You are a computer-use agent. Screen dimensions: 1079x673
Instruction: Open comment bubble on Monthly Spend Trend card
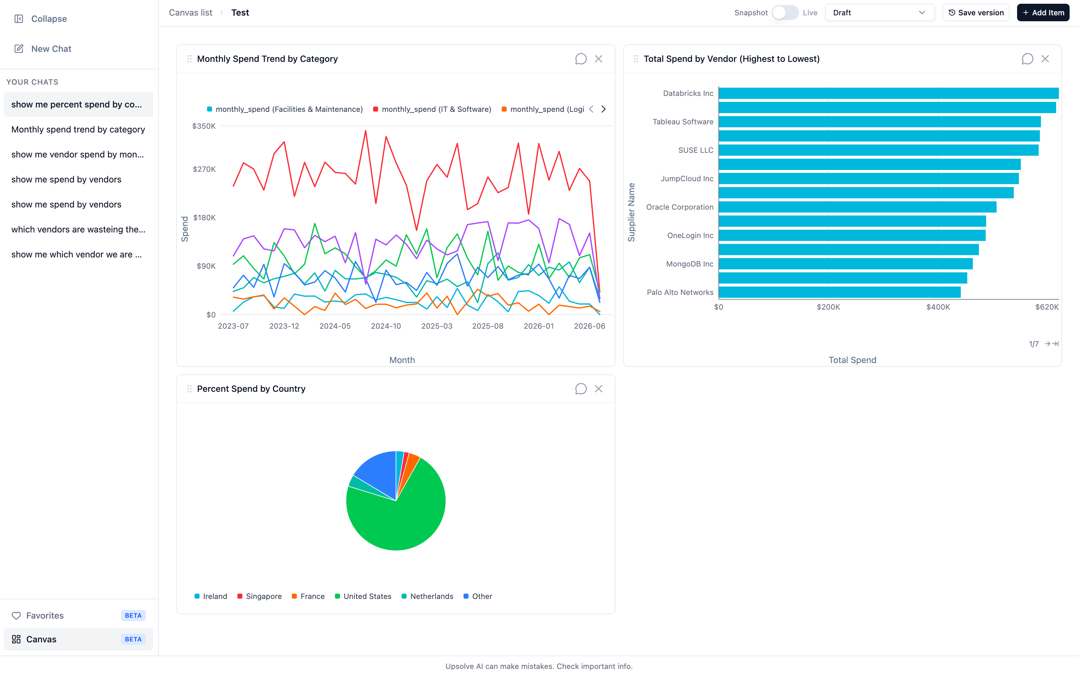click(580, 59)
